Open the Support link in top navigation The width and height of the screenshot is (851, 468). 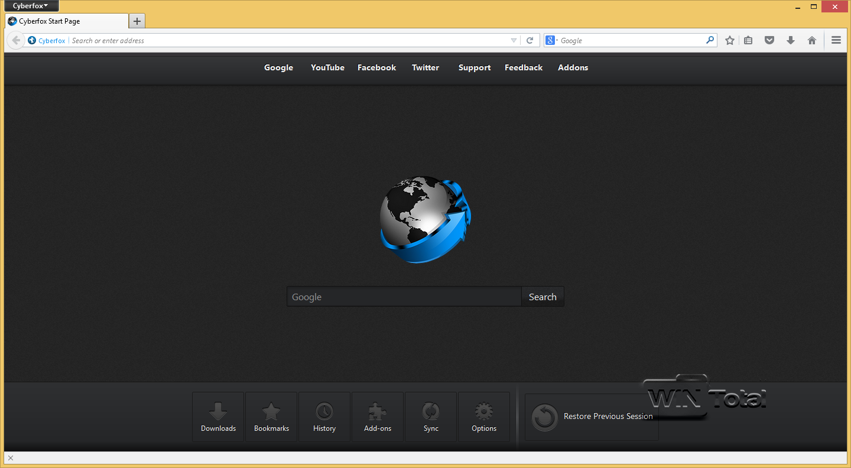click(475, 68)
